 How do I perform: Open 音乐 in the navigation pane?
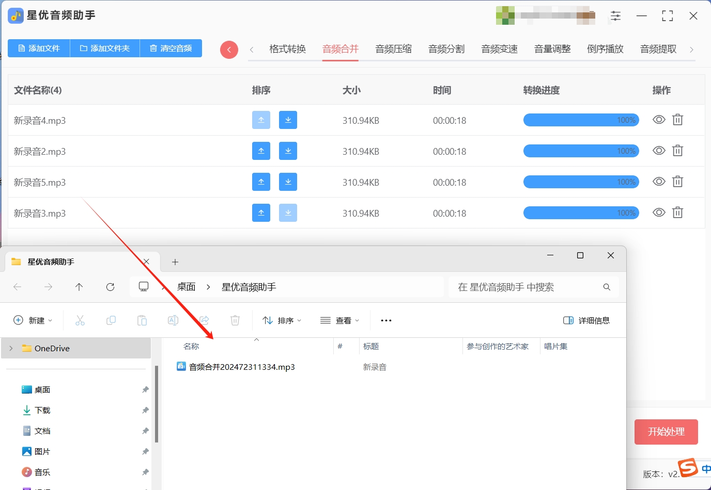42,472
